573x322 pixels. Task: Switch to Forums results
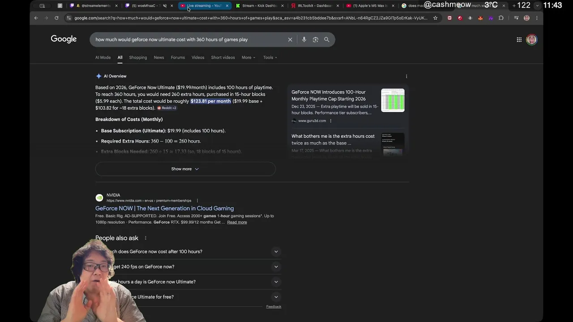(x=178, y=57)
